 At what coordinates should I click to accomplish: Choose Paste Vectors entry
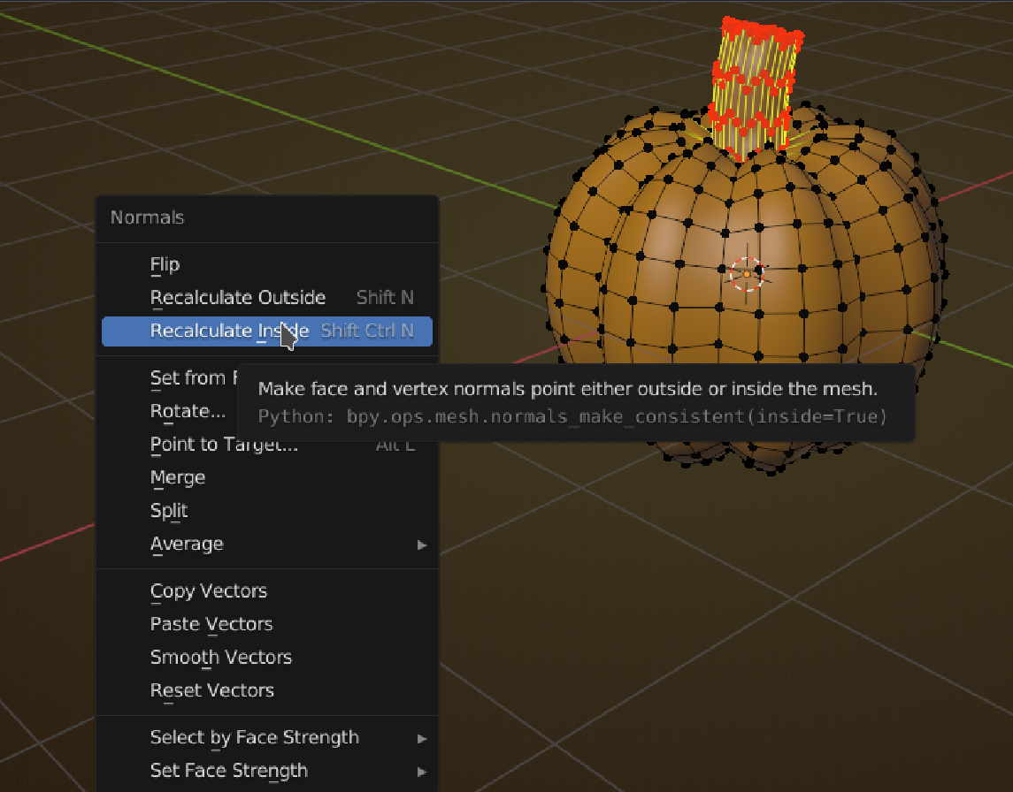[267, 624]
